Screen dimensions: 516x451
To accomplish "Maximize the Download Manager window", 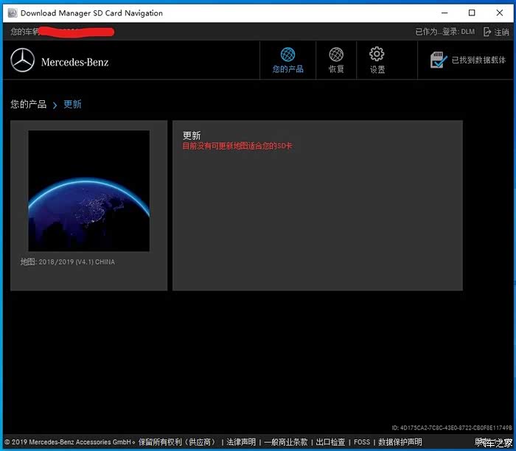I will tap(472, 13).
